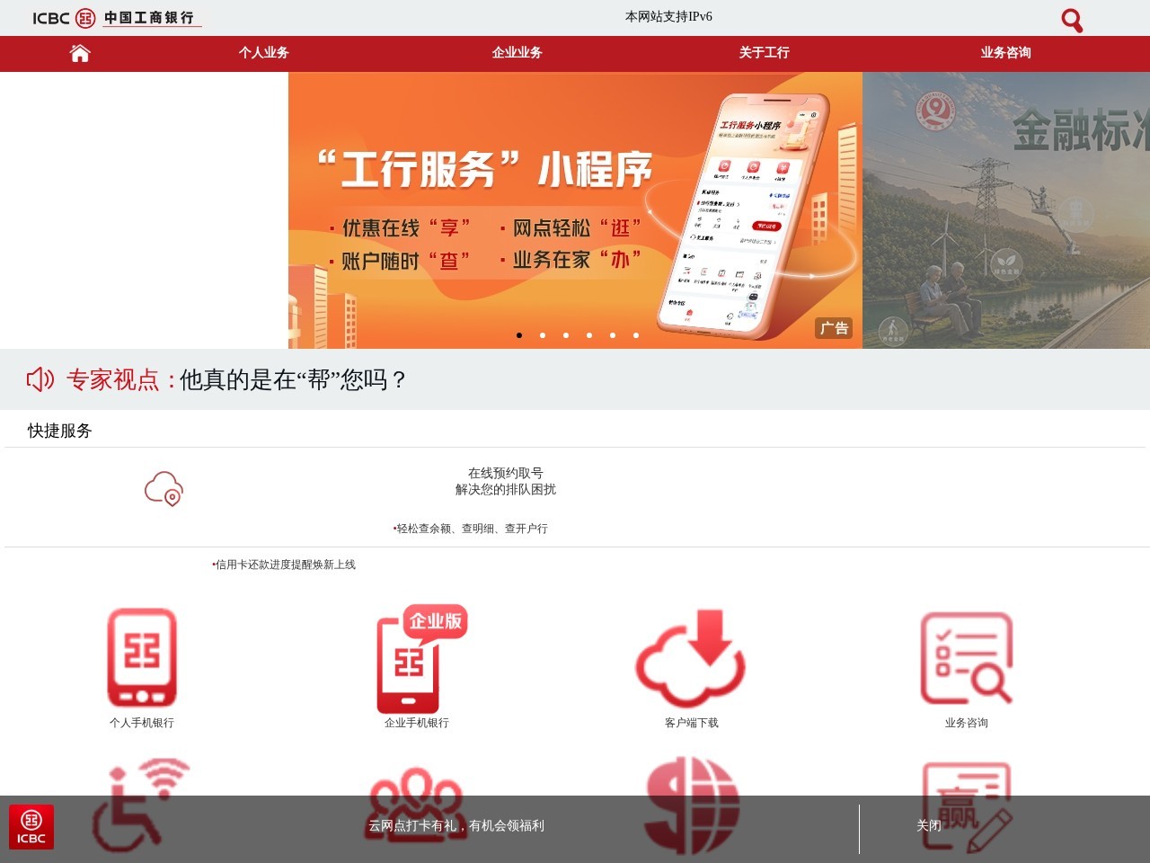Open the 个人业务 menu
This screenshot has width=1150, height=863.
(263, 53)
